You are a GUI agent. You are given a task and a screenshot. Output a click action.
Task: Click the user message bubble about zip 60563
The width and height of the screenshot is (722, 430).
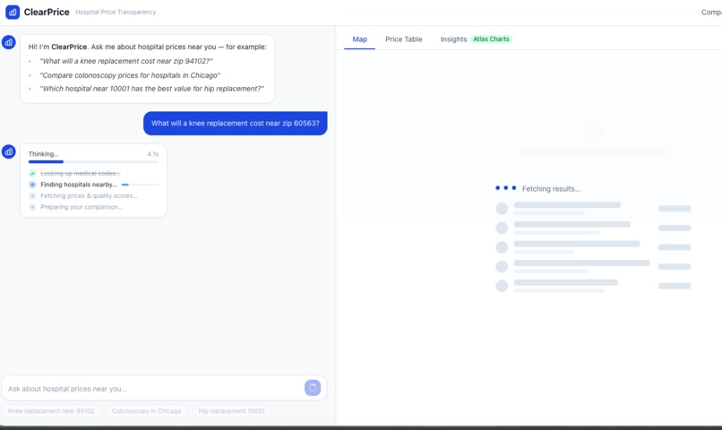tap(236, 124)
